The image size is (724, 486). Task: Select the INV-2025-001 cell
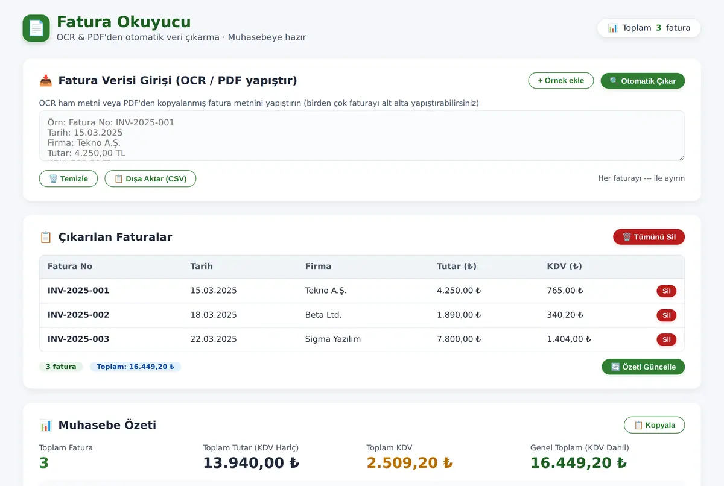pos(78,291)
